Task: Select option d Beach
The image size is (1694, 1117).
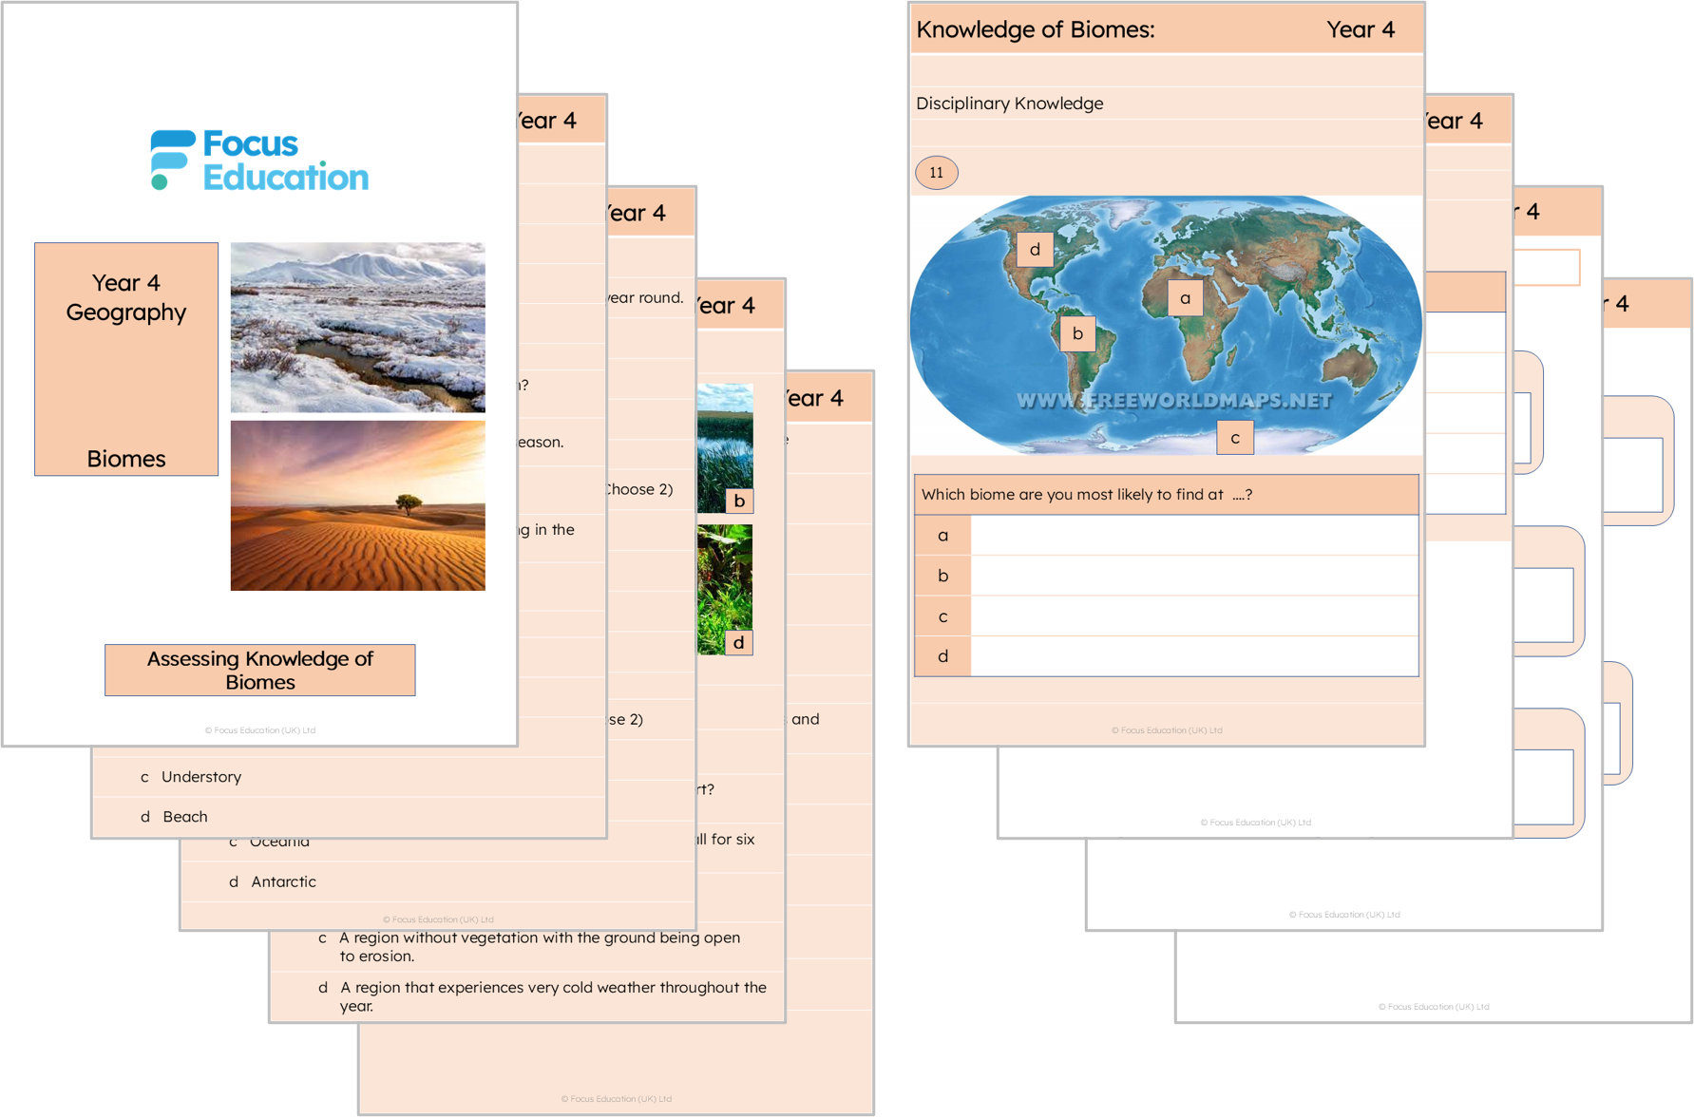Action: point(174,817)
